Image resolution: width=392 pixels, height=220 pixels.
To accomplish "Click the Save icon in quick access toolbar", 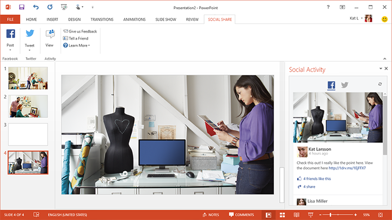I will click(x=21, y=7).
